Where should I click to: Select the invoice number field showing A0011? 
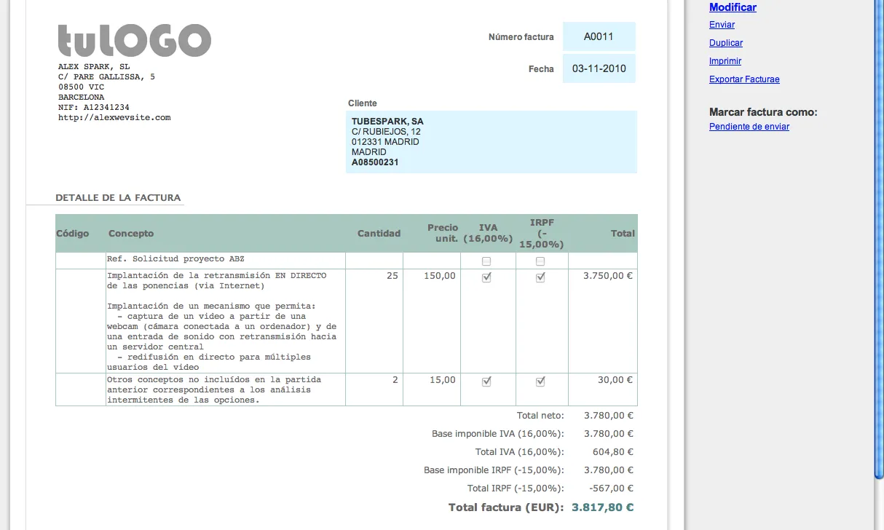coord(599,36)
